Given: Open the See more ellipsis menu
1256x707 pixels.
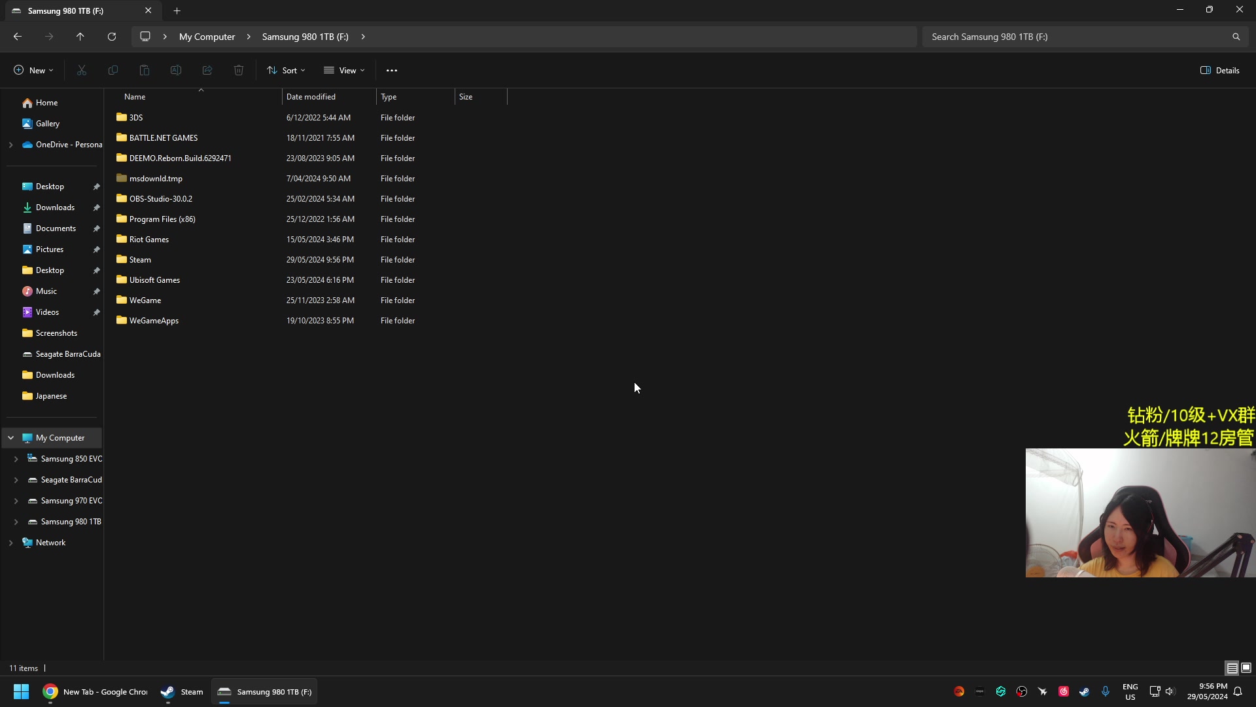Looking at the screenshot, I should click(x=392, y=70).
